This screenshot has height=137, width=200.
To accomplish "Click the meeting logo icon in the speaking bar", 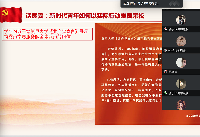I will [175, 3].
